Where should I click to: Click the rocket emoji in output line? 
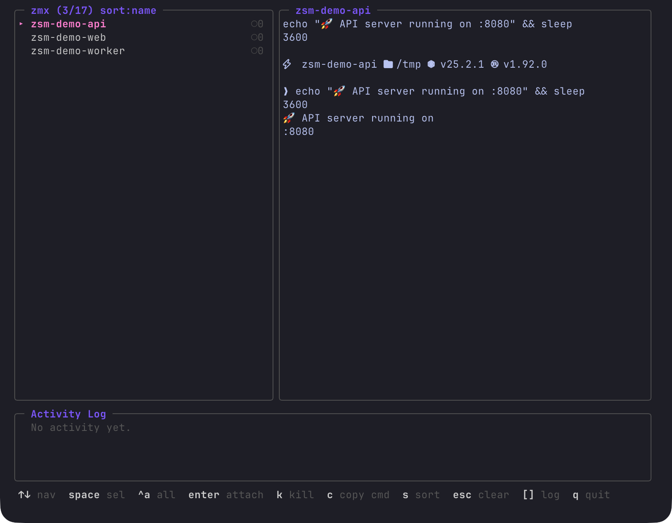[x=289, y=118]
